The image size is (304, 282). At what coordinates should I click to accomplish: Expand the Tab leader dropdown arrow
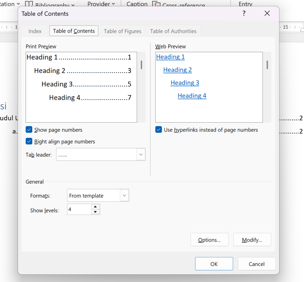pos(141,154)
